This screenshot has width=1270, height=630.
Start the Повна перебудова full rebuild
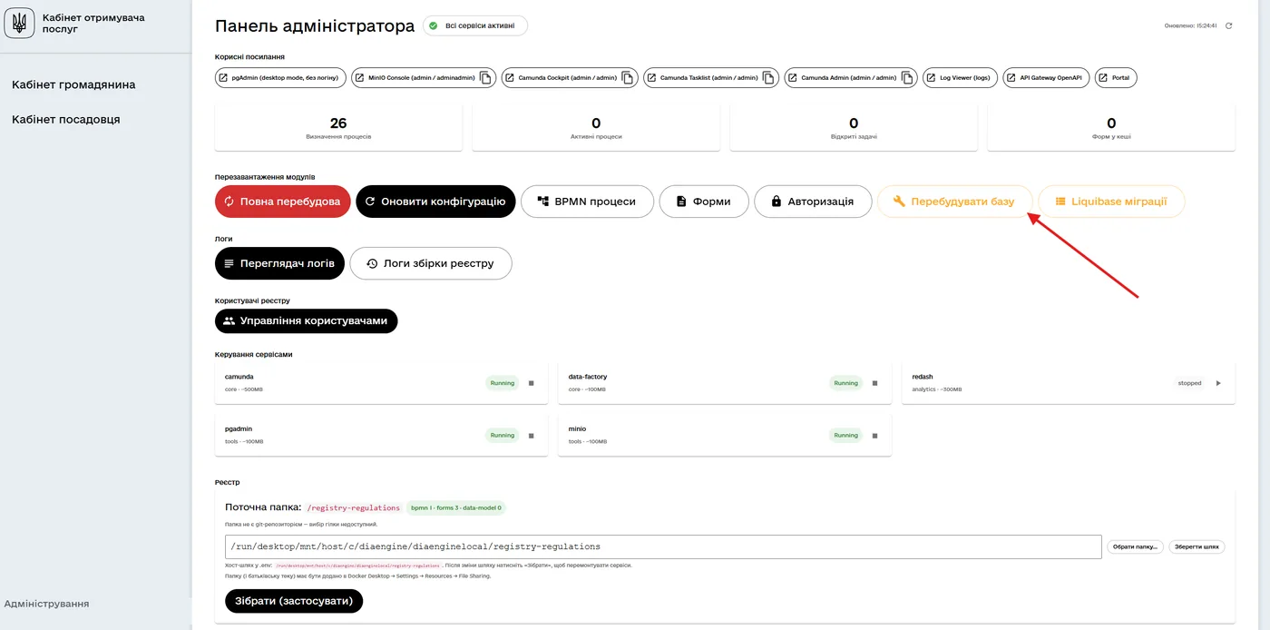click(x=283, y=202)
